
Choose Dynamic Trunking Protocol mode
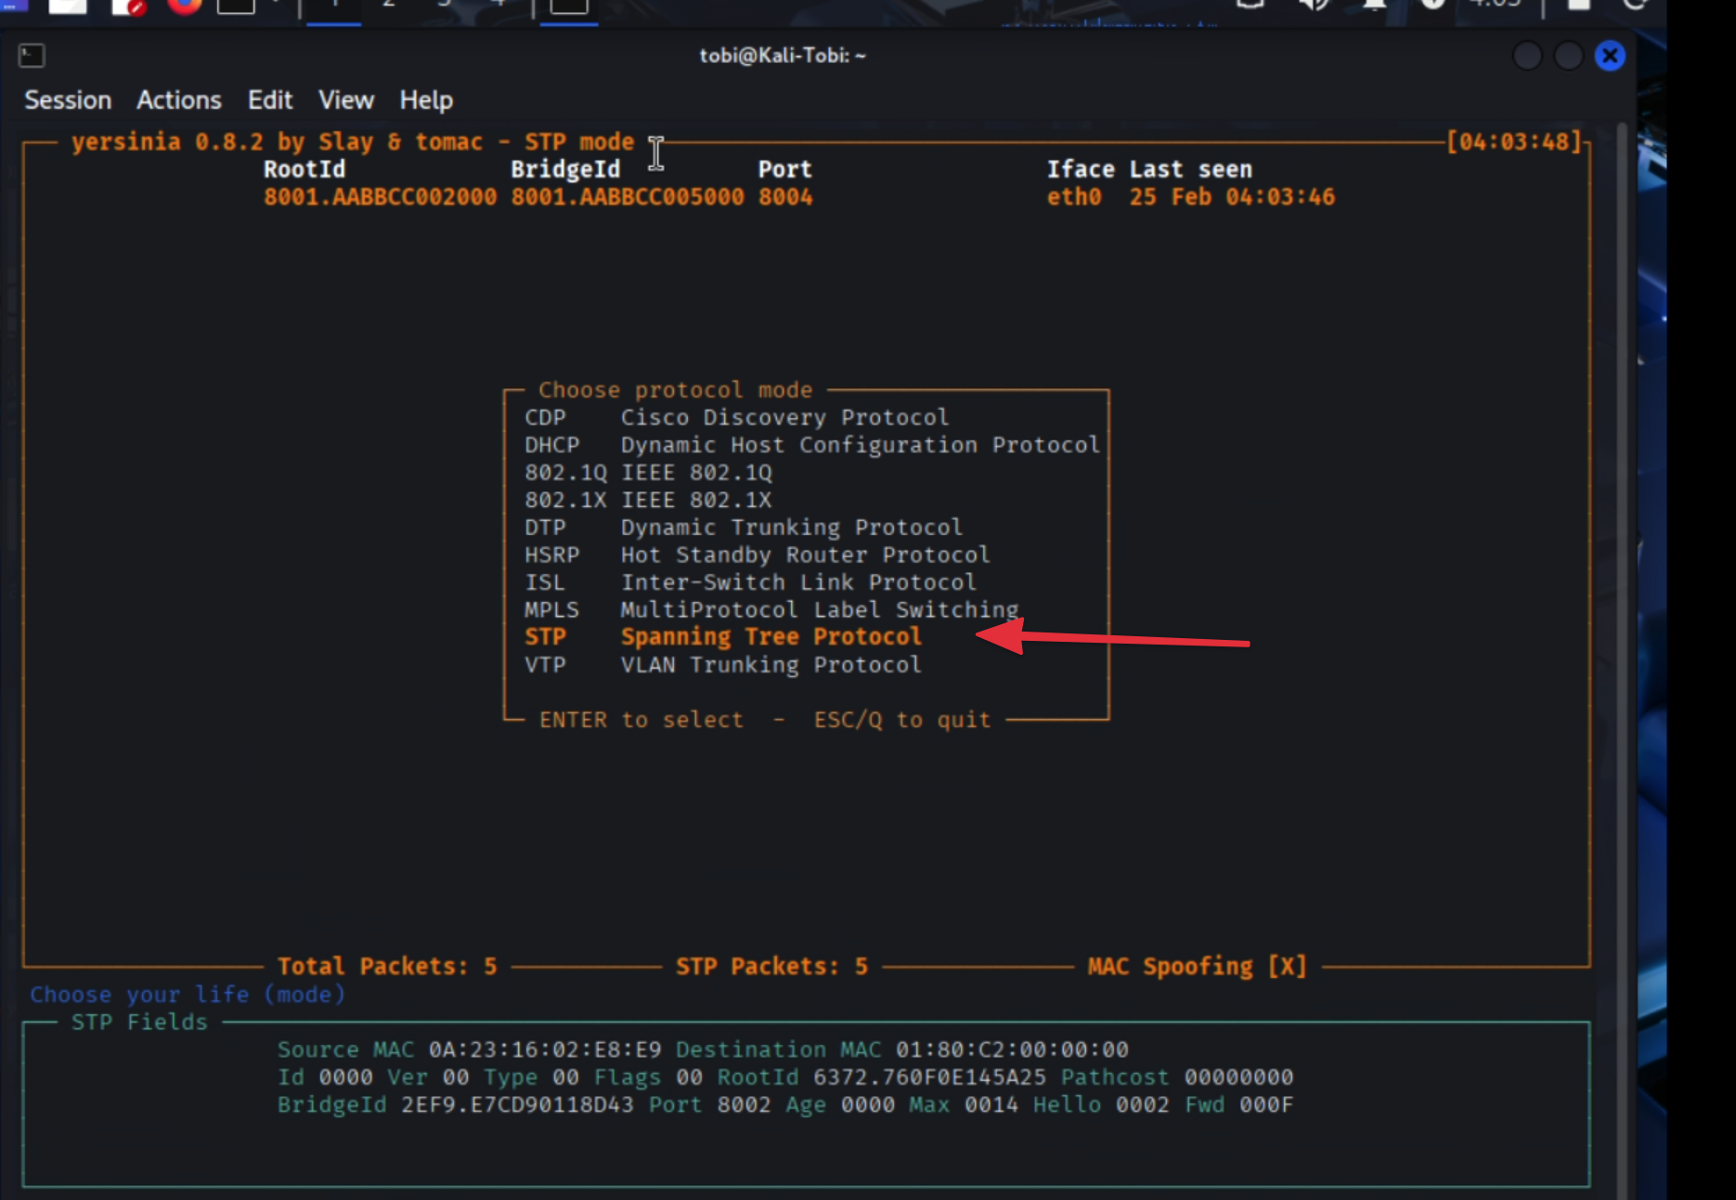791,528
